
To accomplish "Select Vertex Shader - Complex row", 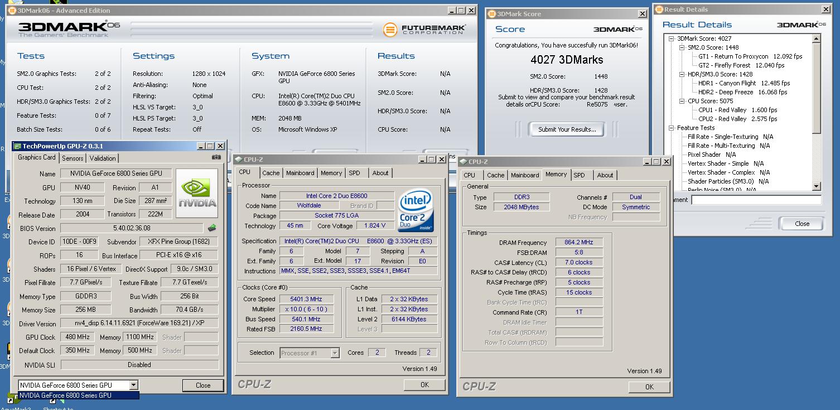I will [x=728, y=172].
